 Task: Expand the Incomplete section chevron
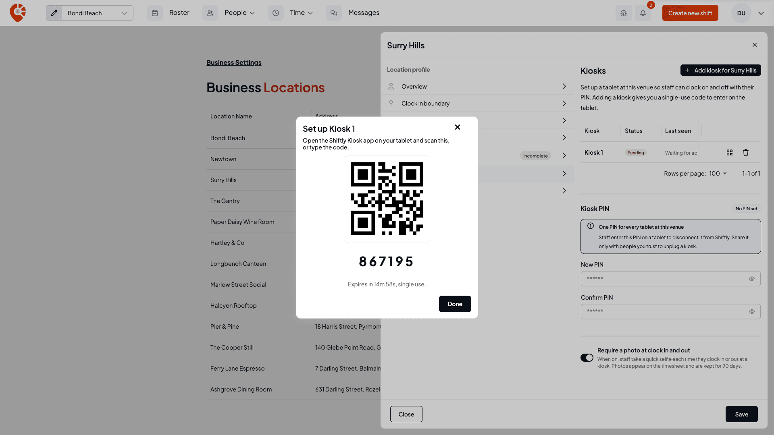(x=564, y=155)
